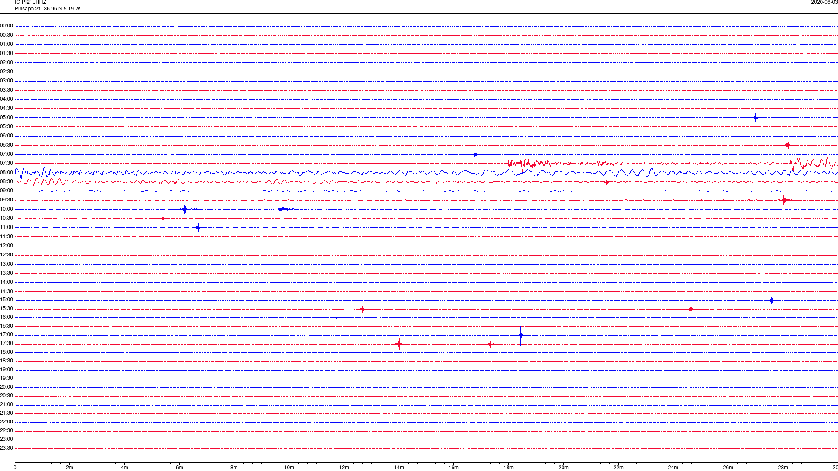Click the 0 minute axis tick label
The width and height of the screenshot is (838, 471).
pyautogui.click(x=15, y=468)
